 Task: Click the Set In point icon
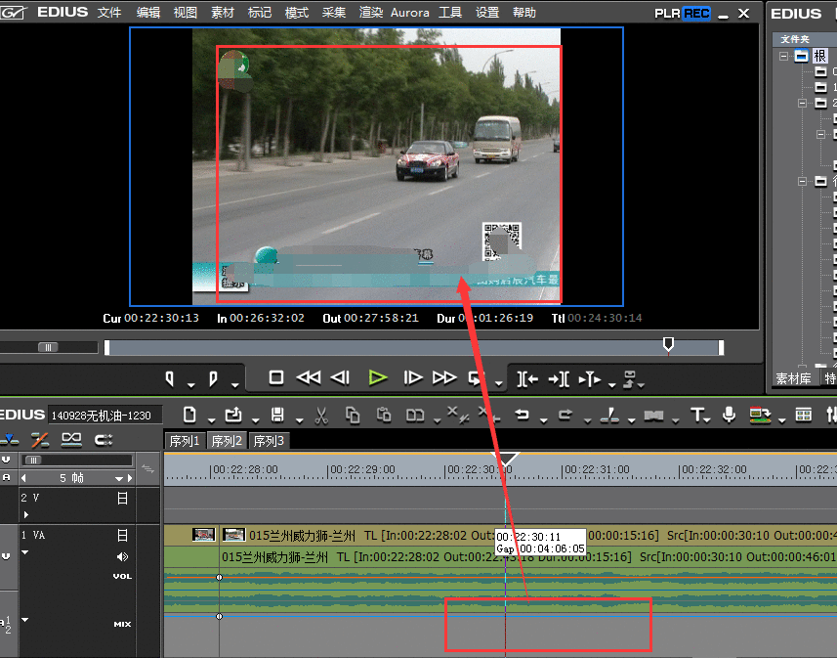(170, 377)
